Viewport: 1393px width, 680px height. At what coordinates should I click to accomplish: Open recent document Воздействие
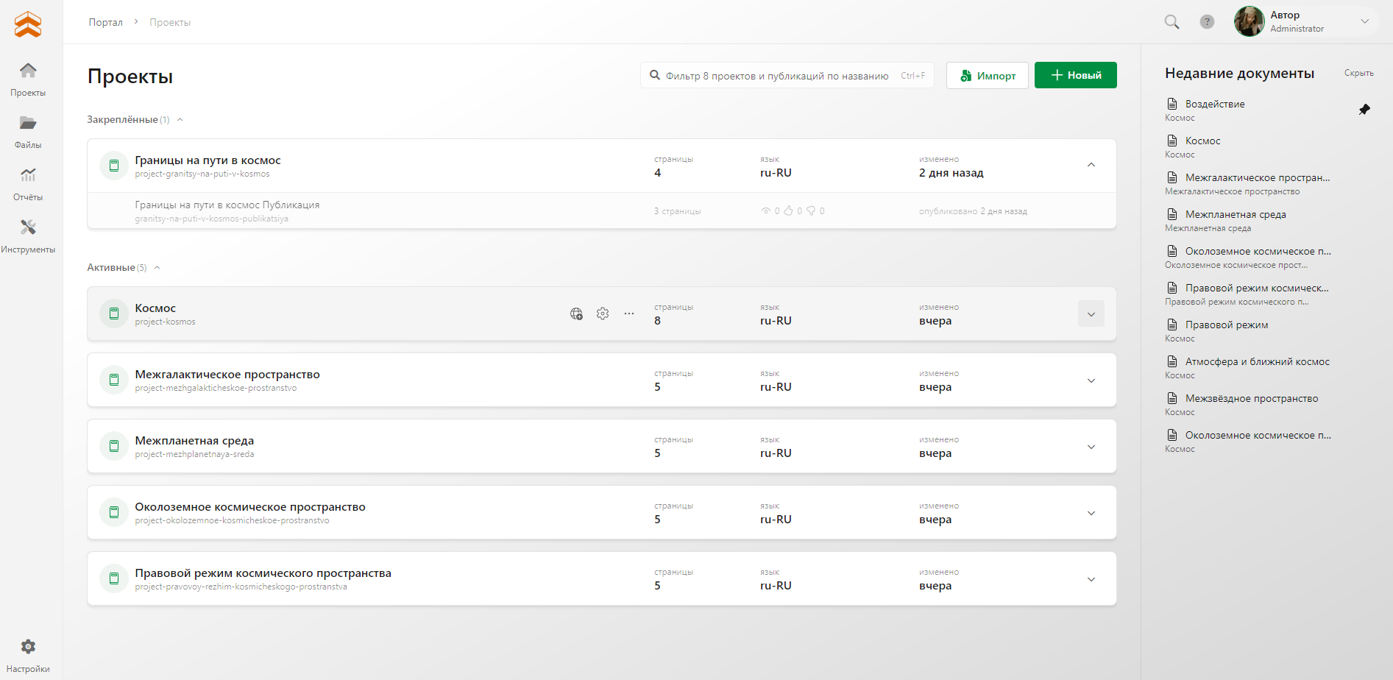coord(1215,104)
